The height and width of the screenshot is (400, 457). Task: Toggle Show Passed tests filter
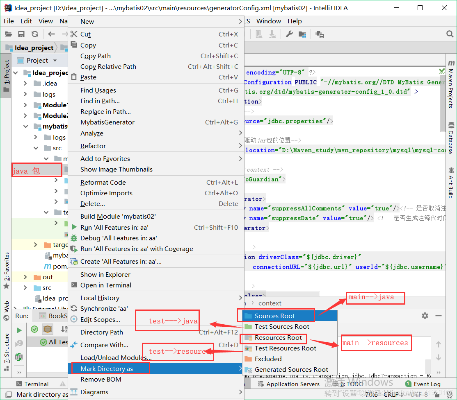point(34,329)
